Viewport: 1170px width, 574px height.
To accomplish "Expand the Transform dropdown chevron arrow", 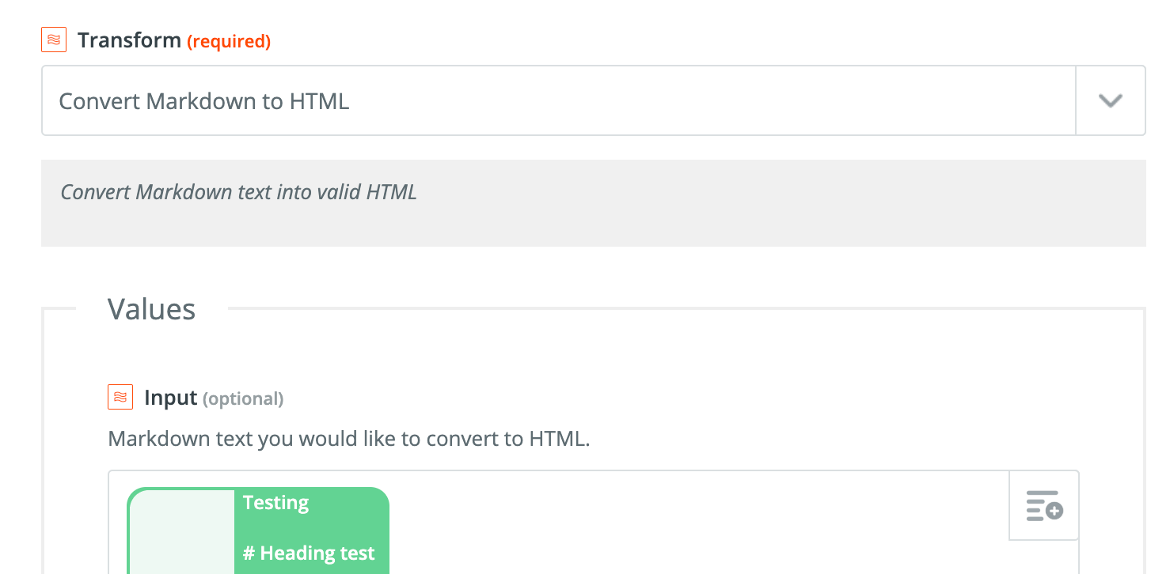I will click(1111, 101).
